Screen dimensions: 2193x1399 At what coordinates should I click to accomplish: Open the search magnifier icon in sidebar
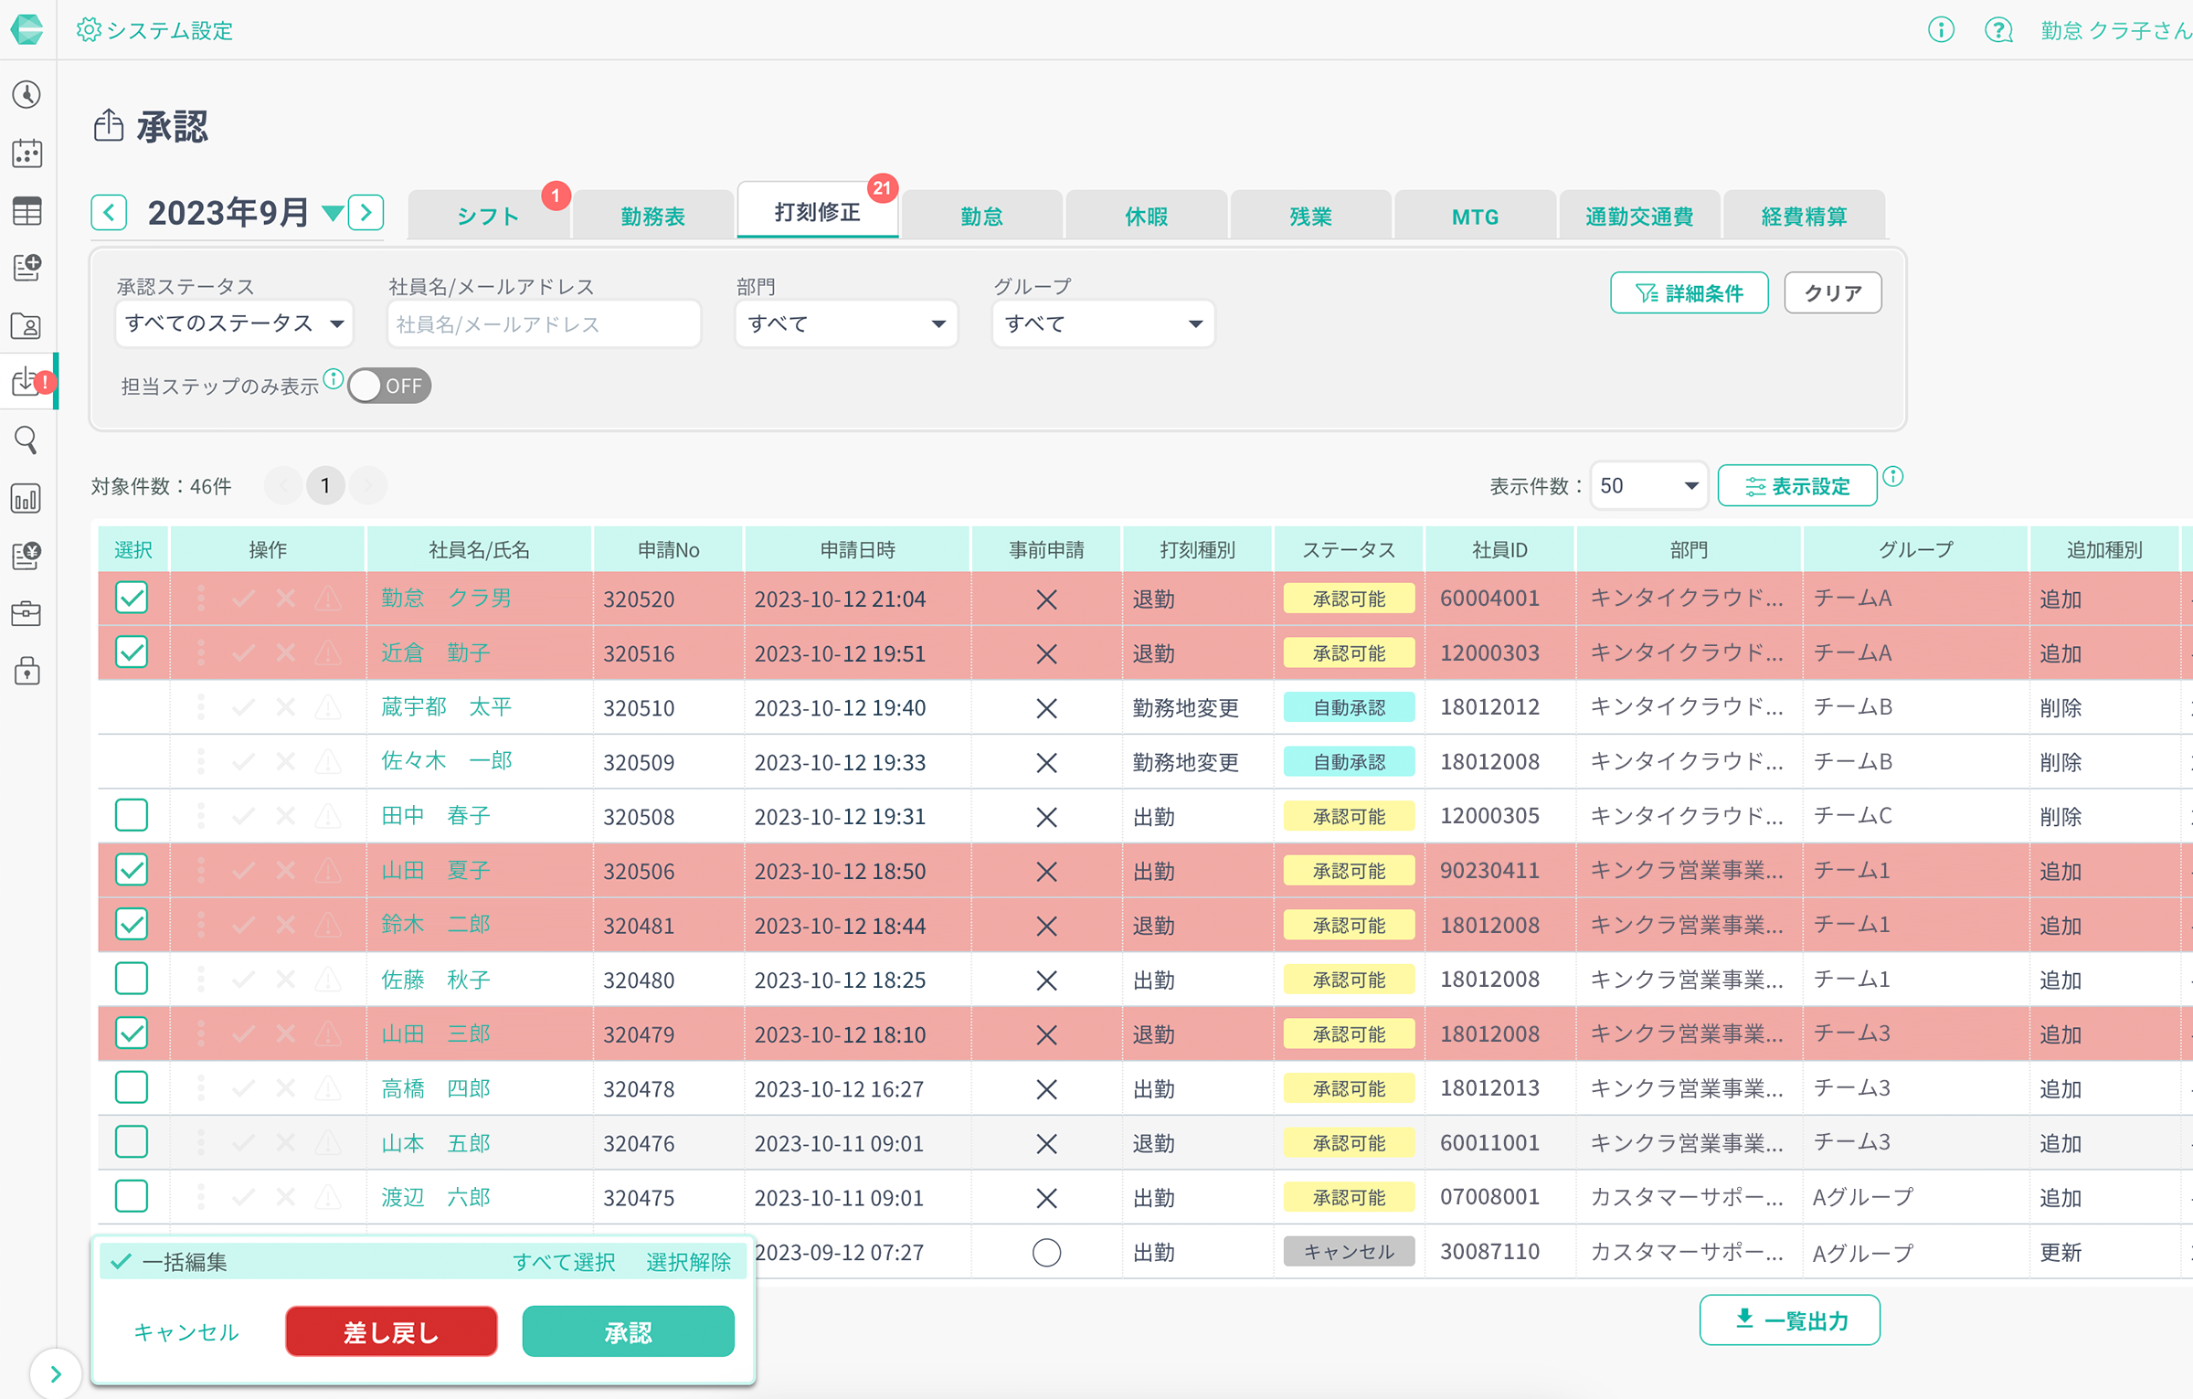point(26,440)
